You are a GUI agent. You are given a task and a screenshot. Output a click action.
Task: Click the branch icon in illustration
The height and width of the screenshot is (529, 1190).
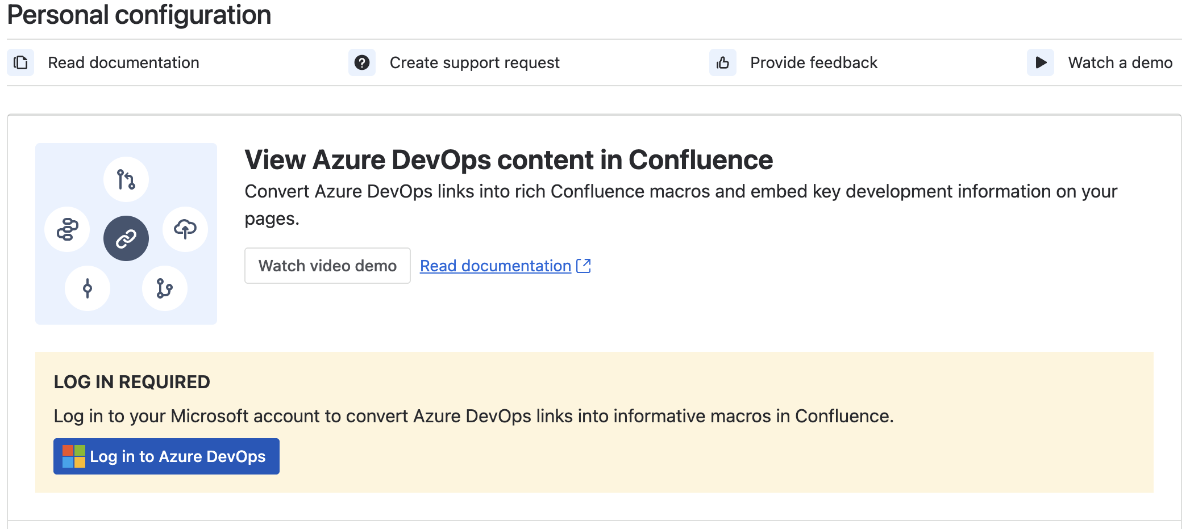pos(165,288)
